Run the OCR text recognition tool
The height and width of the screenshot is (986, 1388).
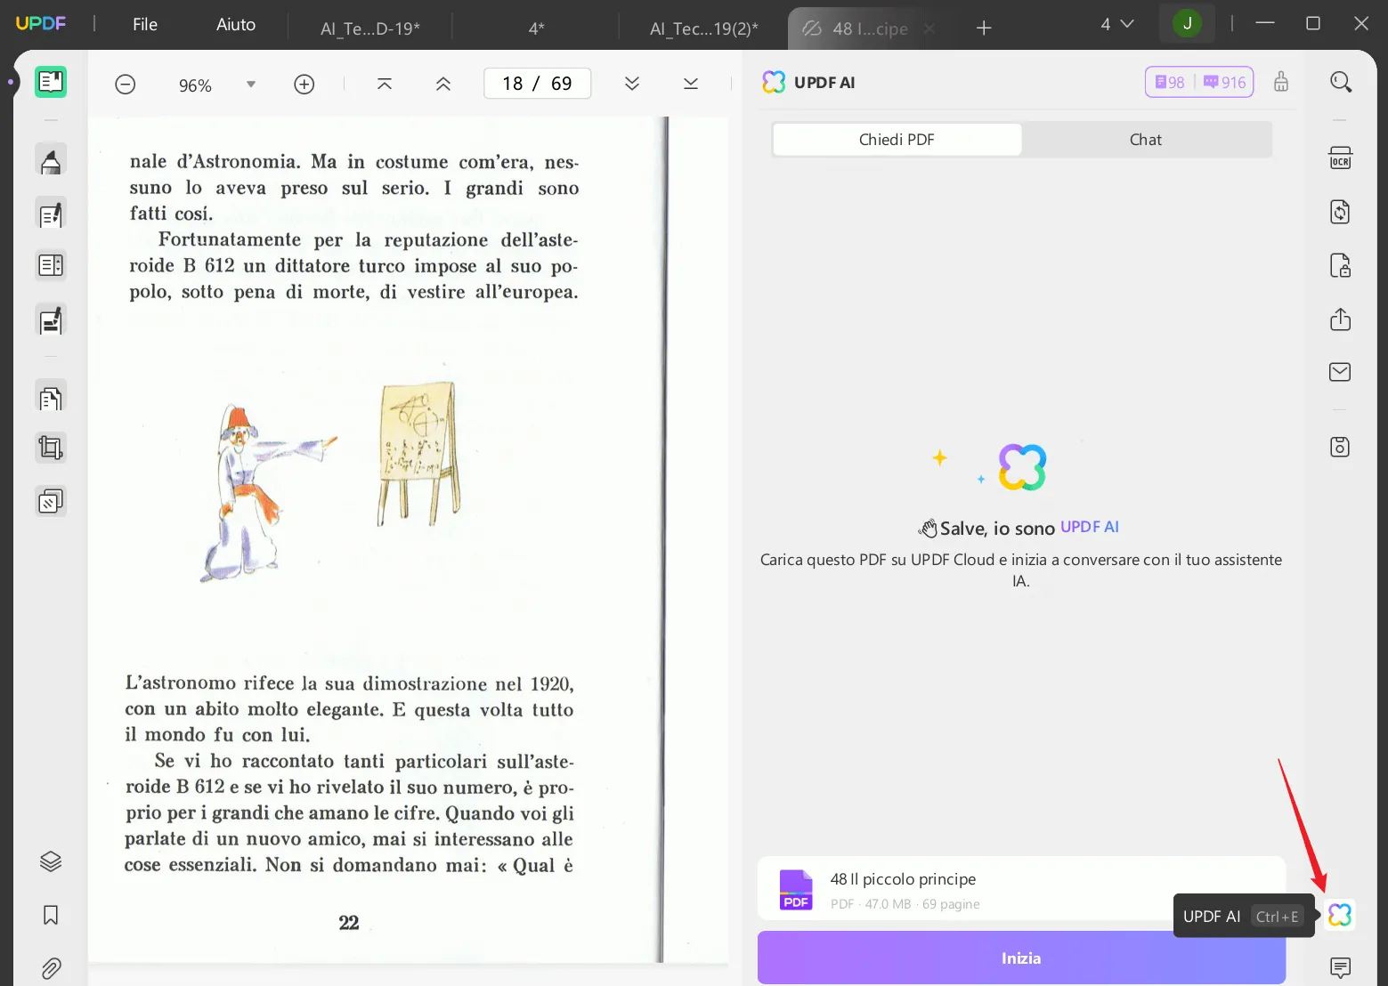(1341, 158)
